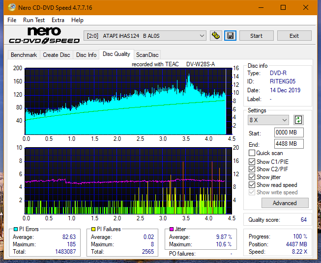Switch to the ScanDisc tab
The width and height of the screenshot is (321, 263).
tap(147, 55)
